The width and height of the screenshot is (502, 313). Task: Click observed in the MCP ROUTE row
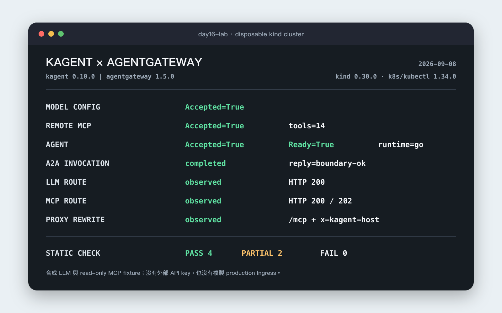(x=203, y=201)
